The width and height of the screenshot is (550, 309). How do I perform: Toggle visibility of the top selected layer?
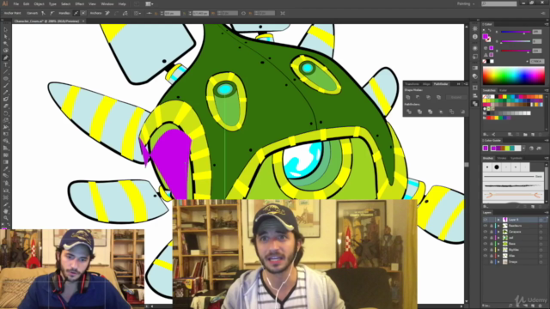click(x=486, y=220)
